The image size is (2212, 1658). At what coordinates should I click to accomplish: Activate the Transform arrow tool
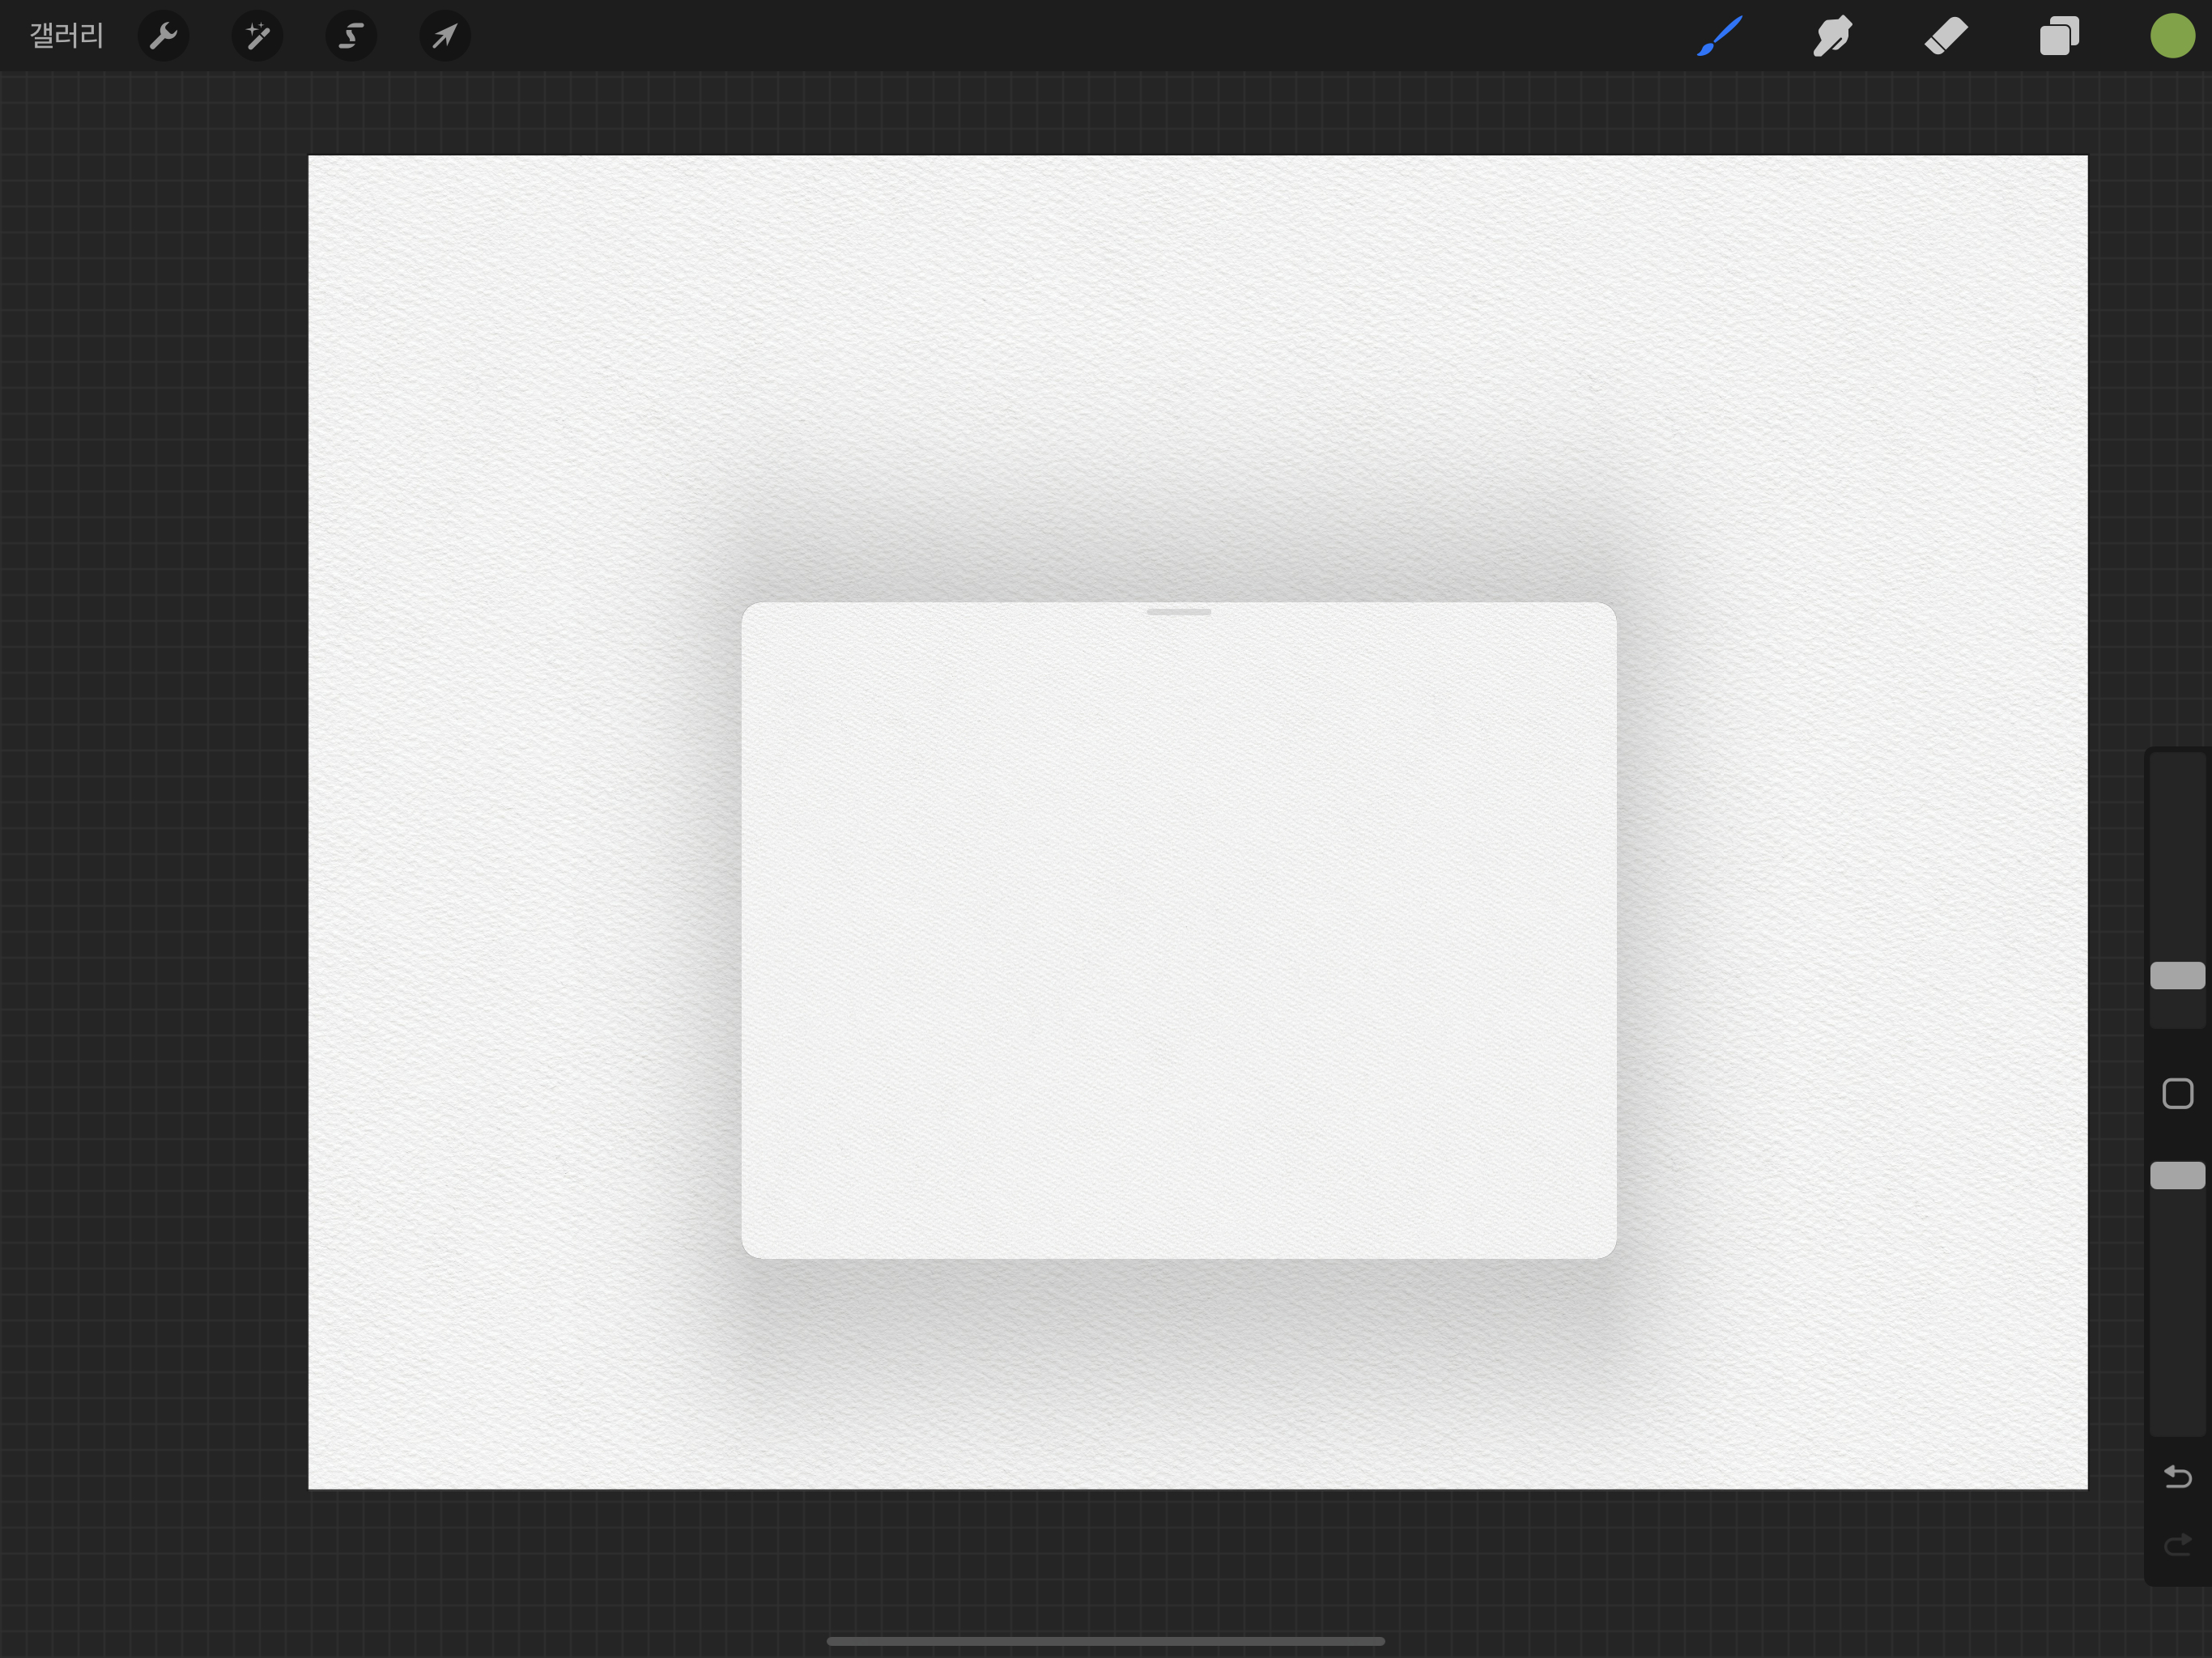pyautogui.click(x=445, y=36)
